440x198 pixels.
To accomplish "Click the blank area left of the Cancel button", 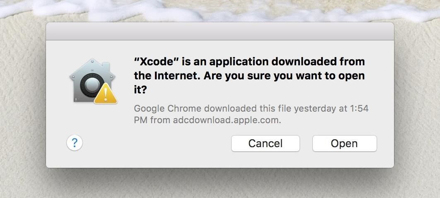I will (157, 143).
